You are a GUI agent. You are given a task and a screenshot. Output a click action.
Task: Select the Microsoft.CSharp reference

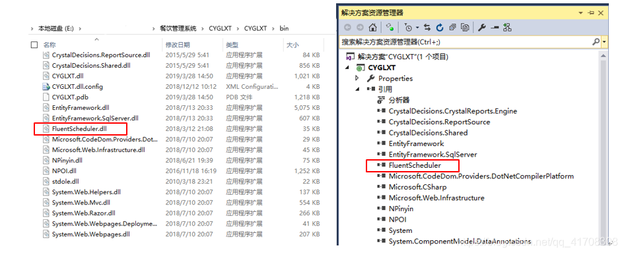pos(417,187)
